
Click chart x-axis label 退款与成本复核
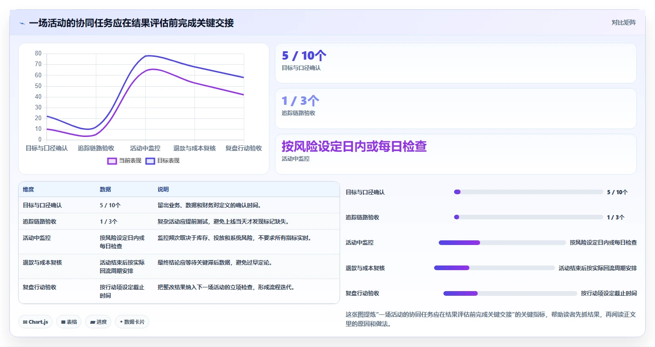pos(194,148)
